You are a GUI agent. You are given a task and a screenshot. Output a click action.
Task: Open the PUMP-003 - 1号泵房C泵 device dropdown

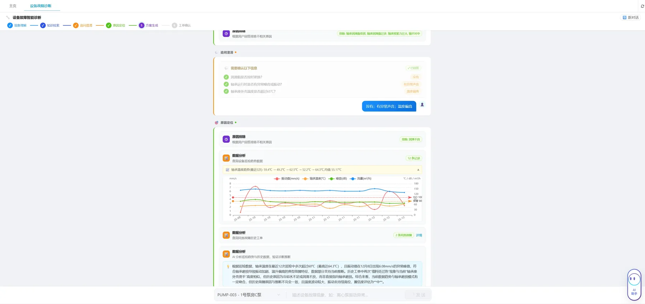[249, 295]
